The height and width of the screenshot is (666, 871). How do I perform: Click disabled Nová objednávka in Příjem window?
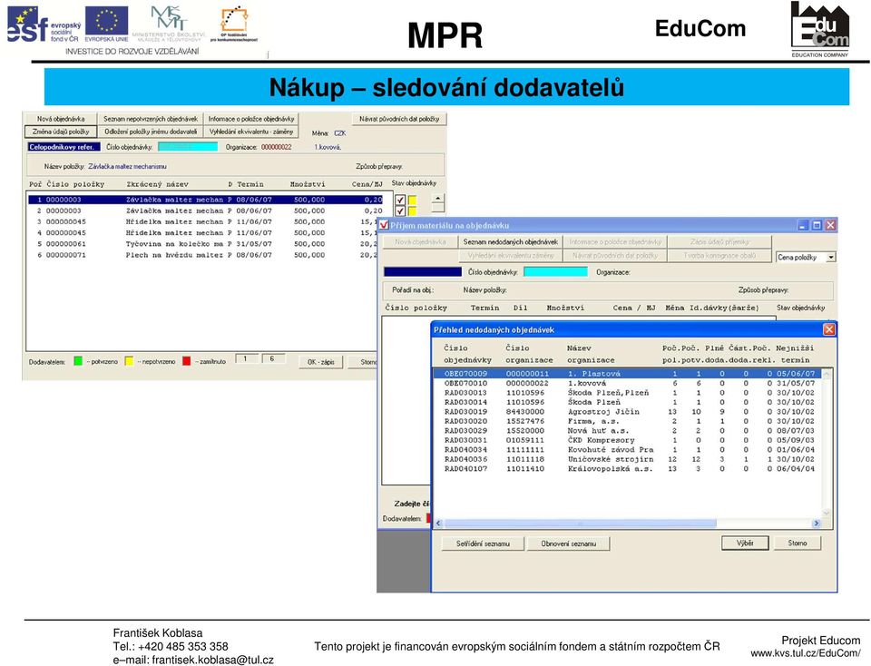coord(420,242)
